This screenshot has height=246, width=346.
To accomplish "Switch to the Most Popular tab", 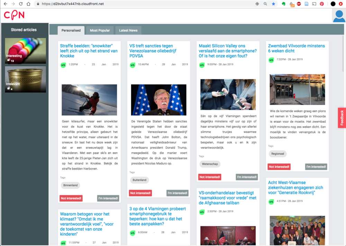I will (100, 30).
